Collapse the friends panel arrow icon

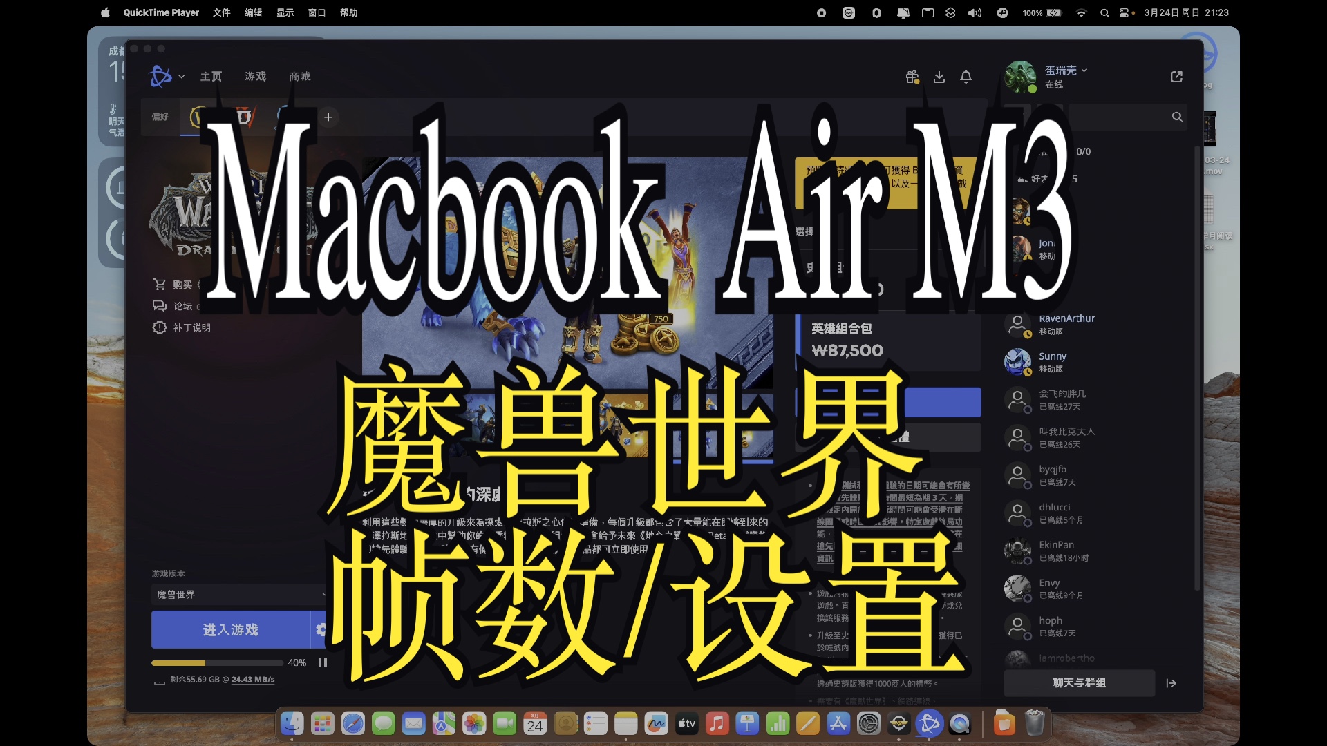coord(1171,683)
